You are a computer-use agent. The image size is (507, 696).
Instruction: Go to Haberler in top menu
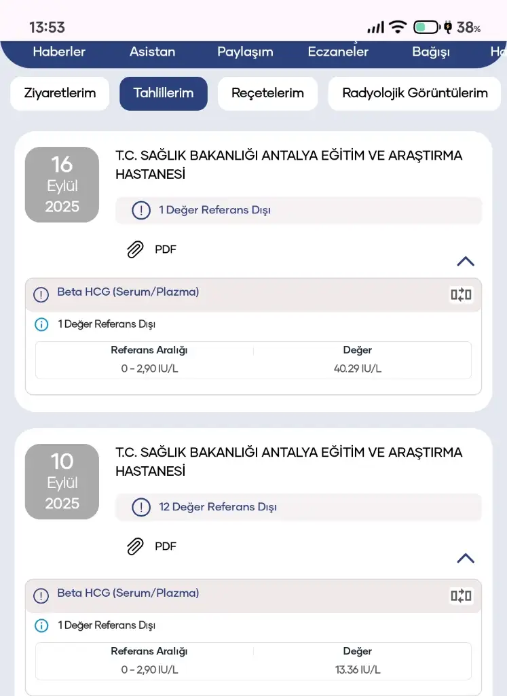tap(59, 52)
